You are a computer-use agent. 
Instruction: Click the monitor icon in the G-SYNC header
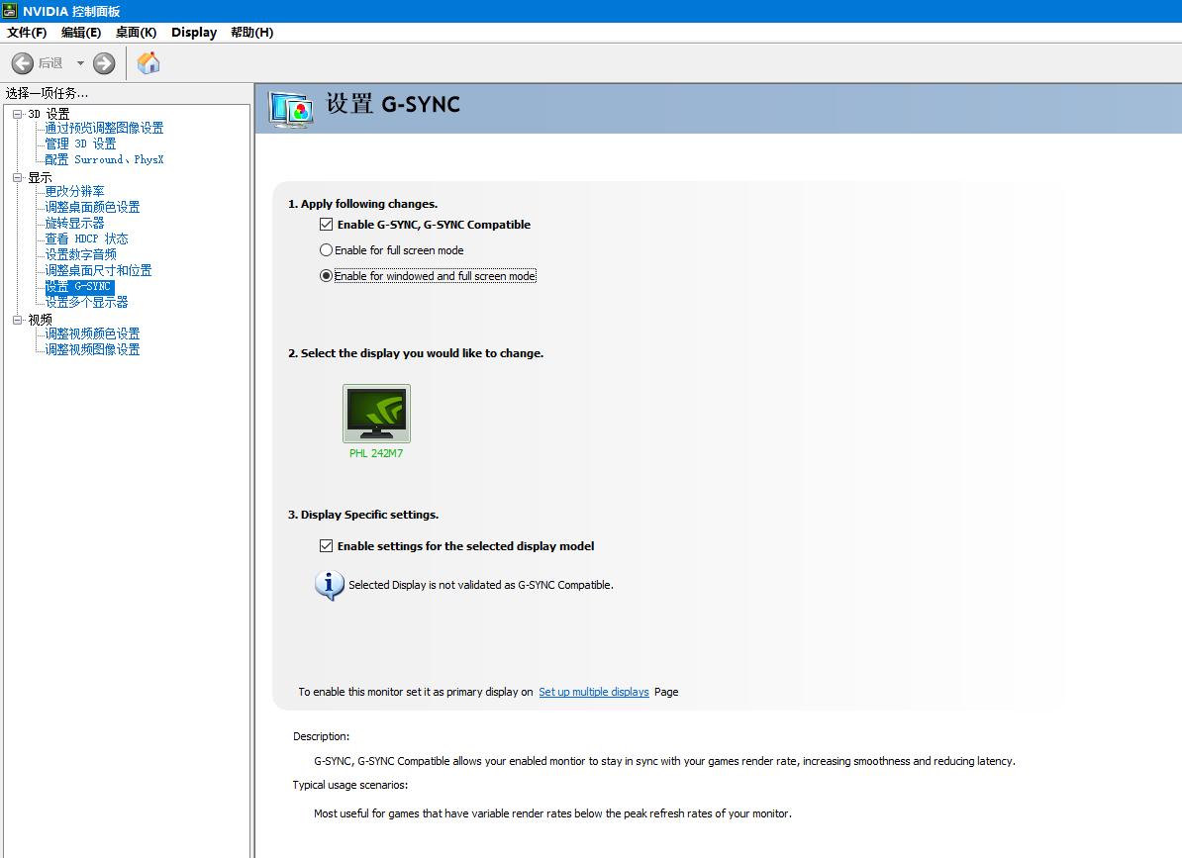tap(290, 107)
